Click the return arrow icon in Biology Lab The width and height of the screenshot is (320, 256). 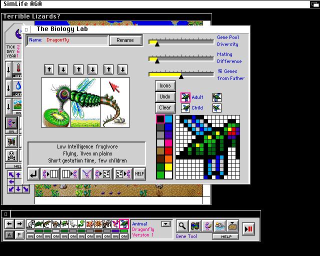(33, 174)
